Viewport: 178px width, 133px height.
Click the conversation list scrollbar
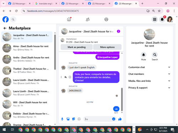point(55,52)
